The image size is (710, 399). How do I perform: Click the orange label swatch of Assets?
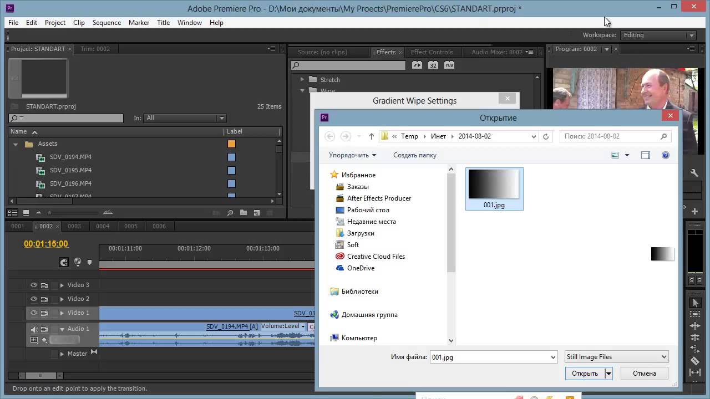pyautogui.click(x=231, y=144)
